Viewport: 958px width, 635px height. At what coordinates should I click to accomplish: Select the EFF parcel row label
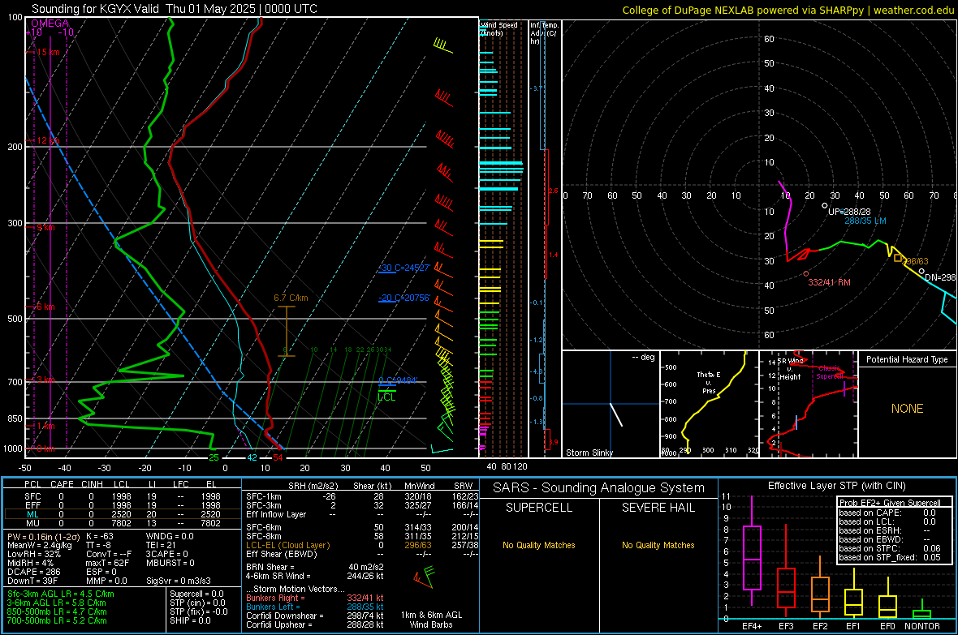(32, 505)
